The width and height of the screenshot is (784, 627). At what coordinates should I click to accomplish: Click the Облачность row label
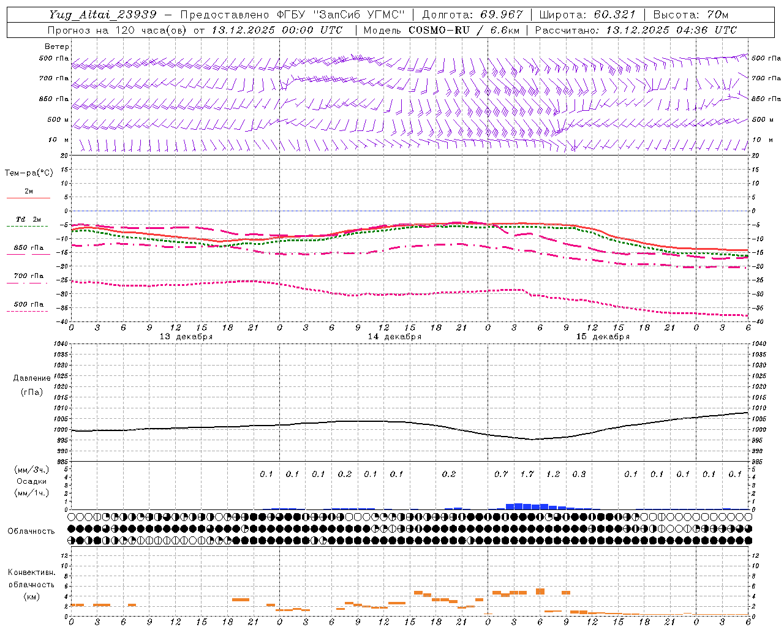31,531
